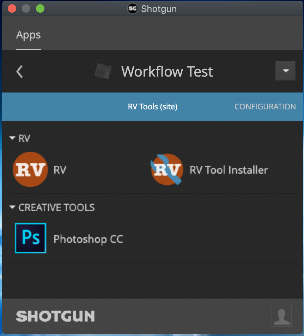
Task: Open the CONFIGURATION selector
Action: click(x=265, y=107)
